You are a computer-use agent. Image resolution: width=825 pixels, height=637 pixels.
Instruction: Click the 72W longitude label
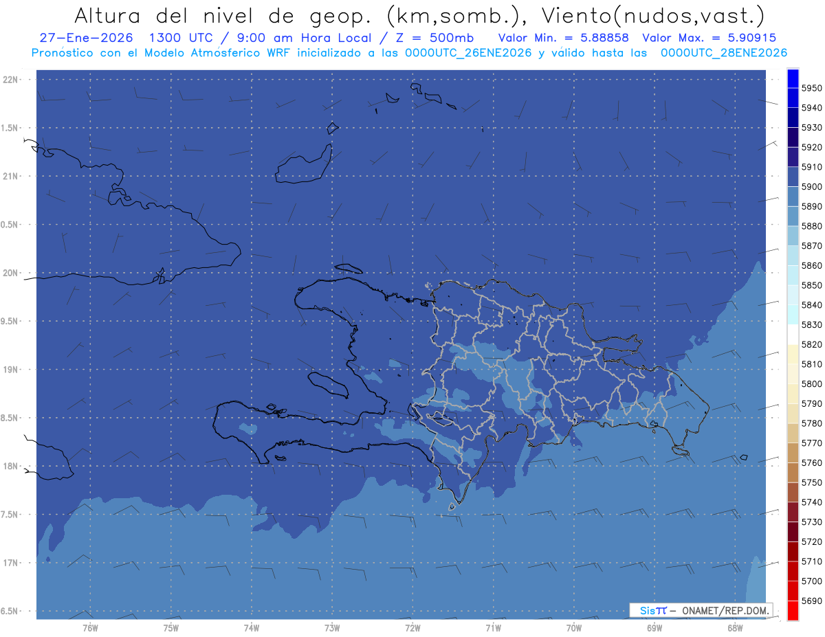pos(412,627)
